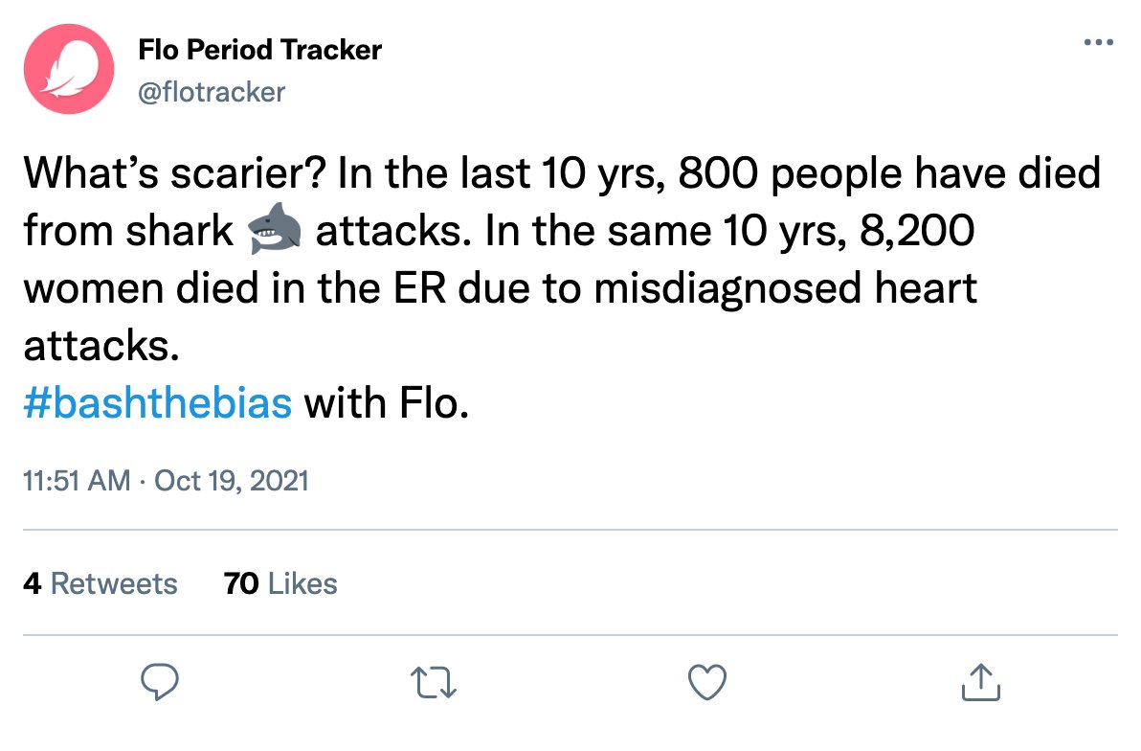Click the @flotracker handle
The image size is (1141, 751).
click(x=211, y=93)
